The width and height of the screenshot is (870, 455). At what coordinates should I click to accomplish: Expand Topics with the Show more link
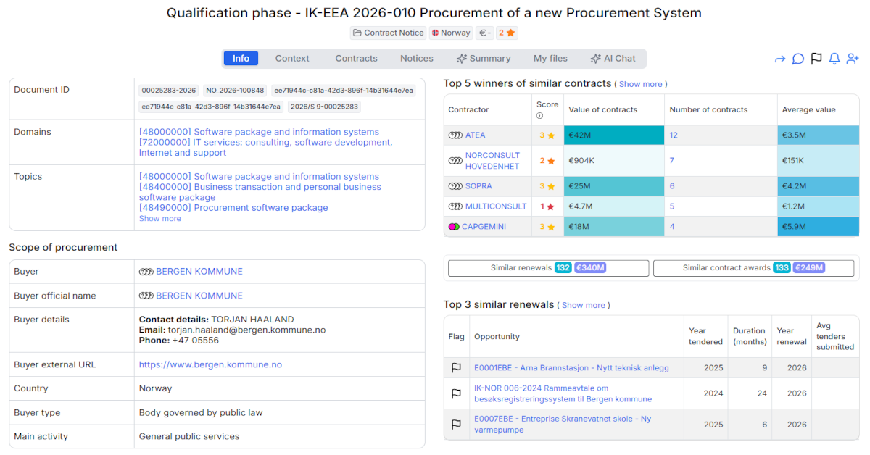click(159, 218)
